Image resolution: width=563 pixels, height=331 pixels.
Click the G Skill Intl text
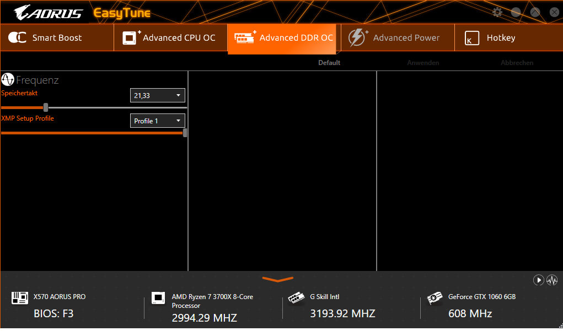click(325, 297)
